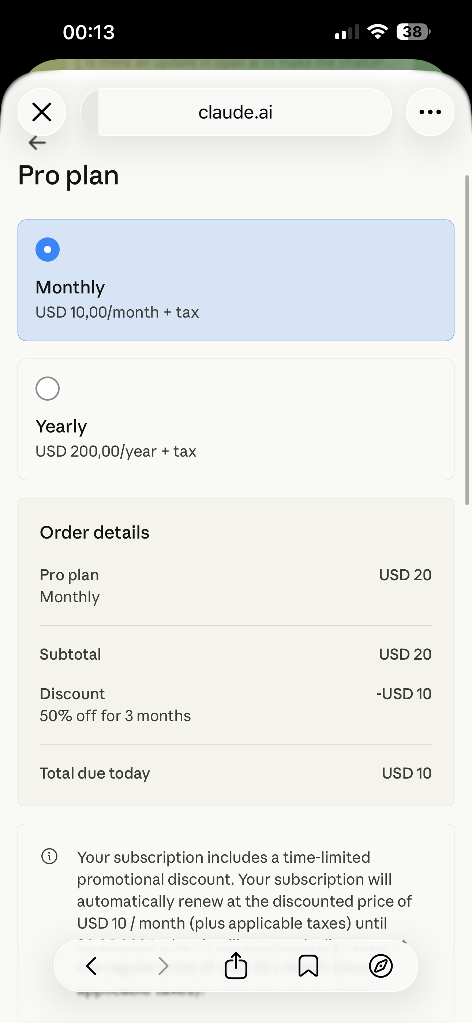Tap the battery indicator showing 38
Image resolution: width=472 pixels, height=1023 pixels.
pyautogui.click(x=413, y=32)
